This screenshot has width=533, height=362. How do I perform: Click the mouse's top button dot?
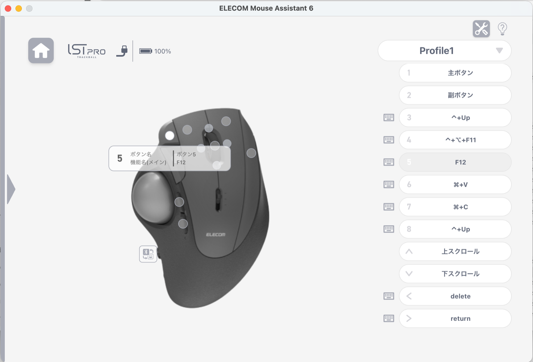(x=226, y=121)
